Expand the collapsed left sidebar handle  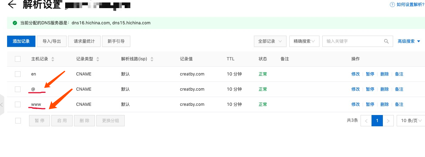[x=2, y=105]
